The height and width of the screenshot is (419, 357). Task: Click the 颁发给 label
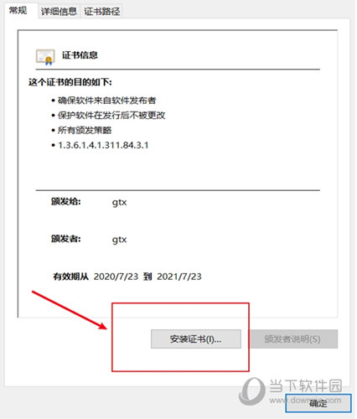[x=66, y=201]
